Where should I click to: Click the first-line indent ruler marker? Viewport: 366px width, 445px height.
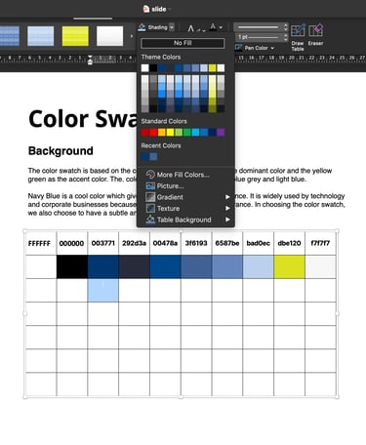90,57
